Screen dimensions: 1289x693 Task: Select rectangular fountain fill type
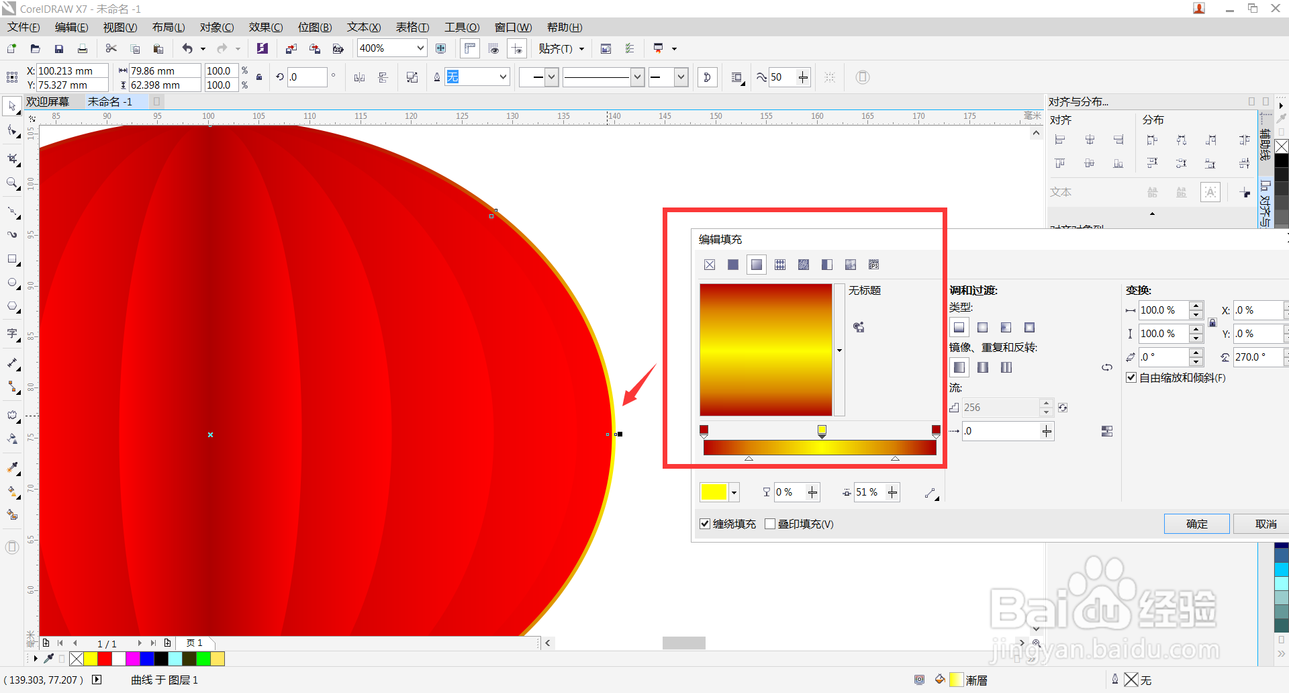(1030, 328)
